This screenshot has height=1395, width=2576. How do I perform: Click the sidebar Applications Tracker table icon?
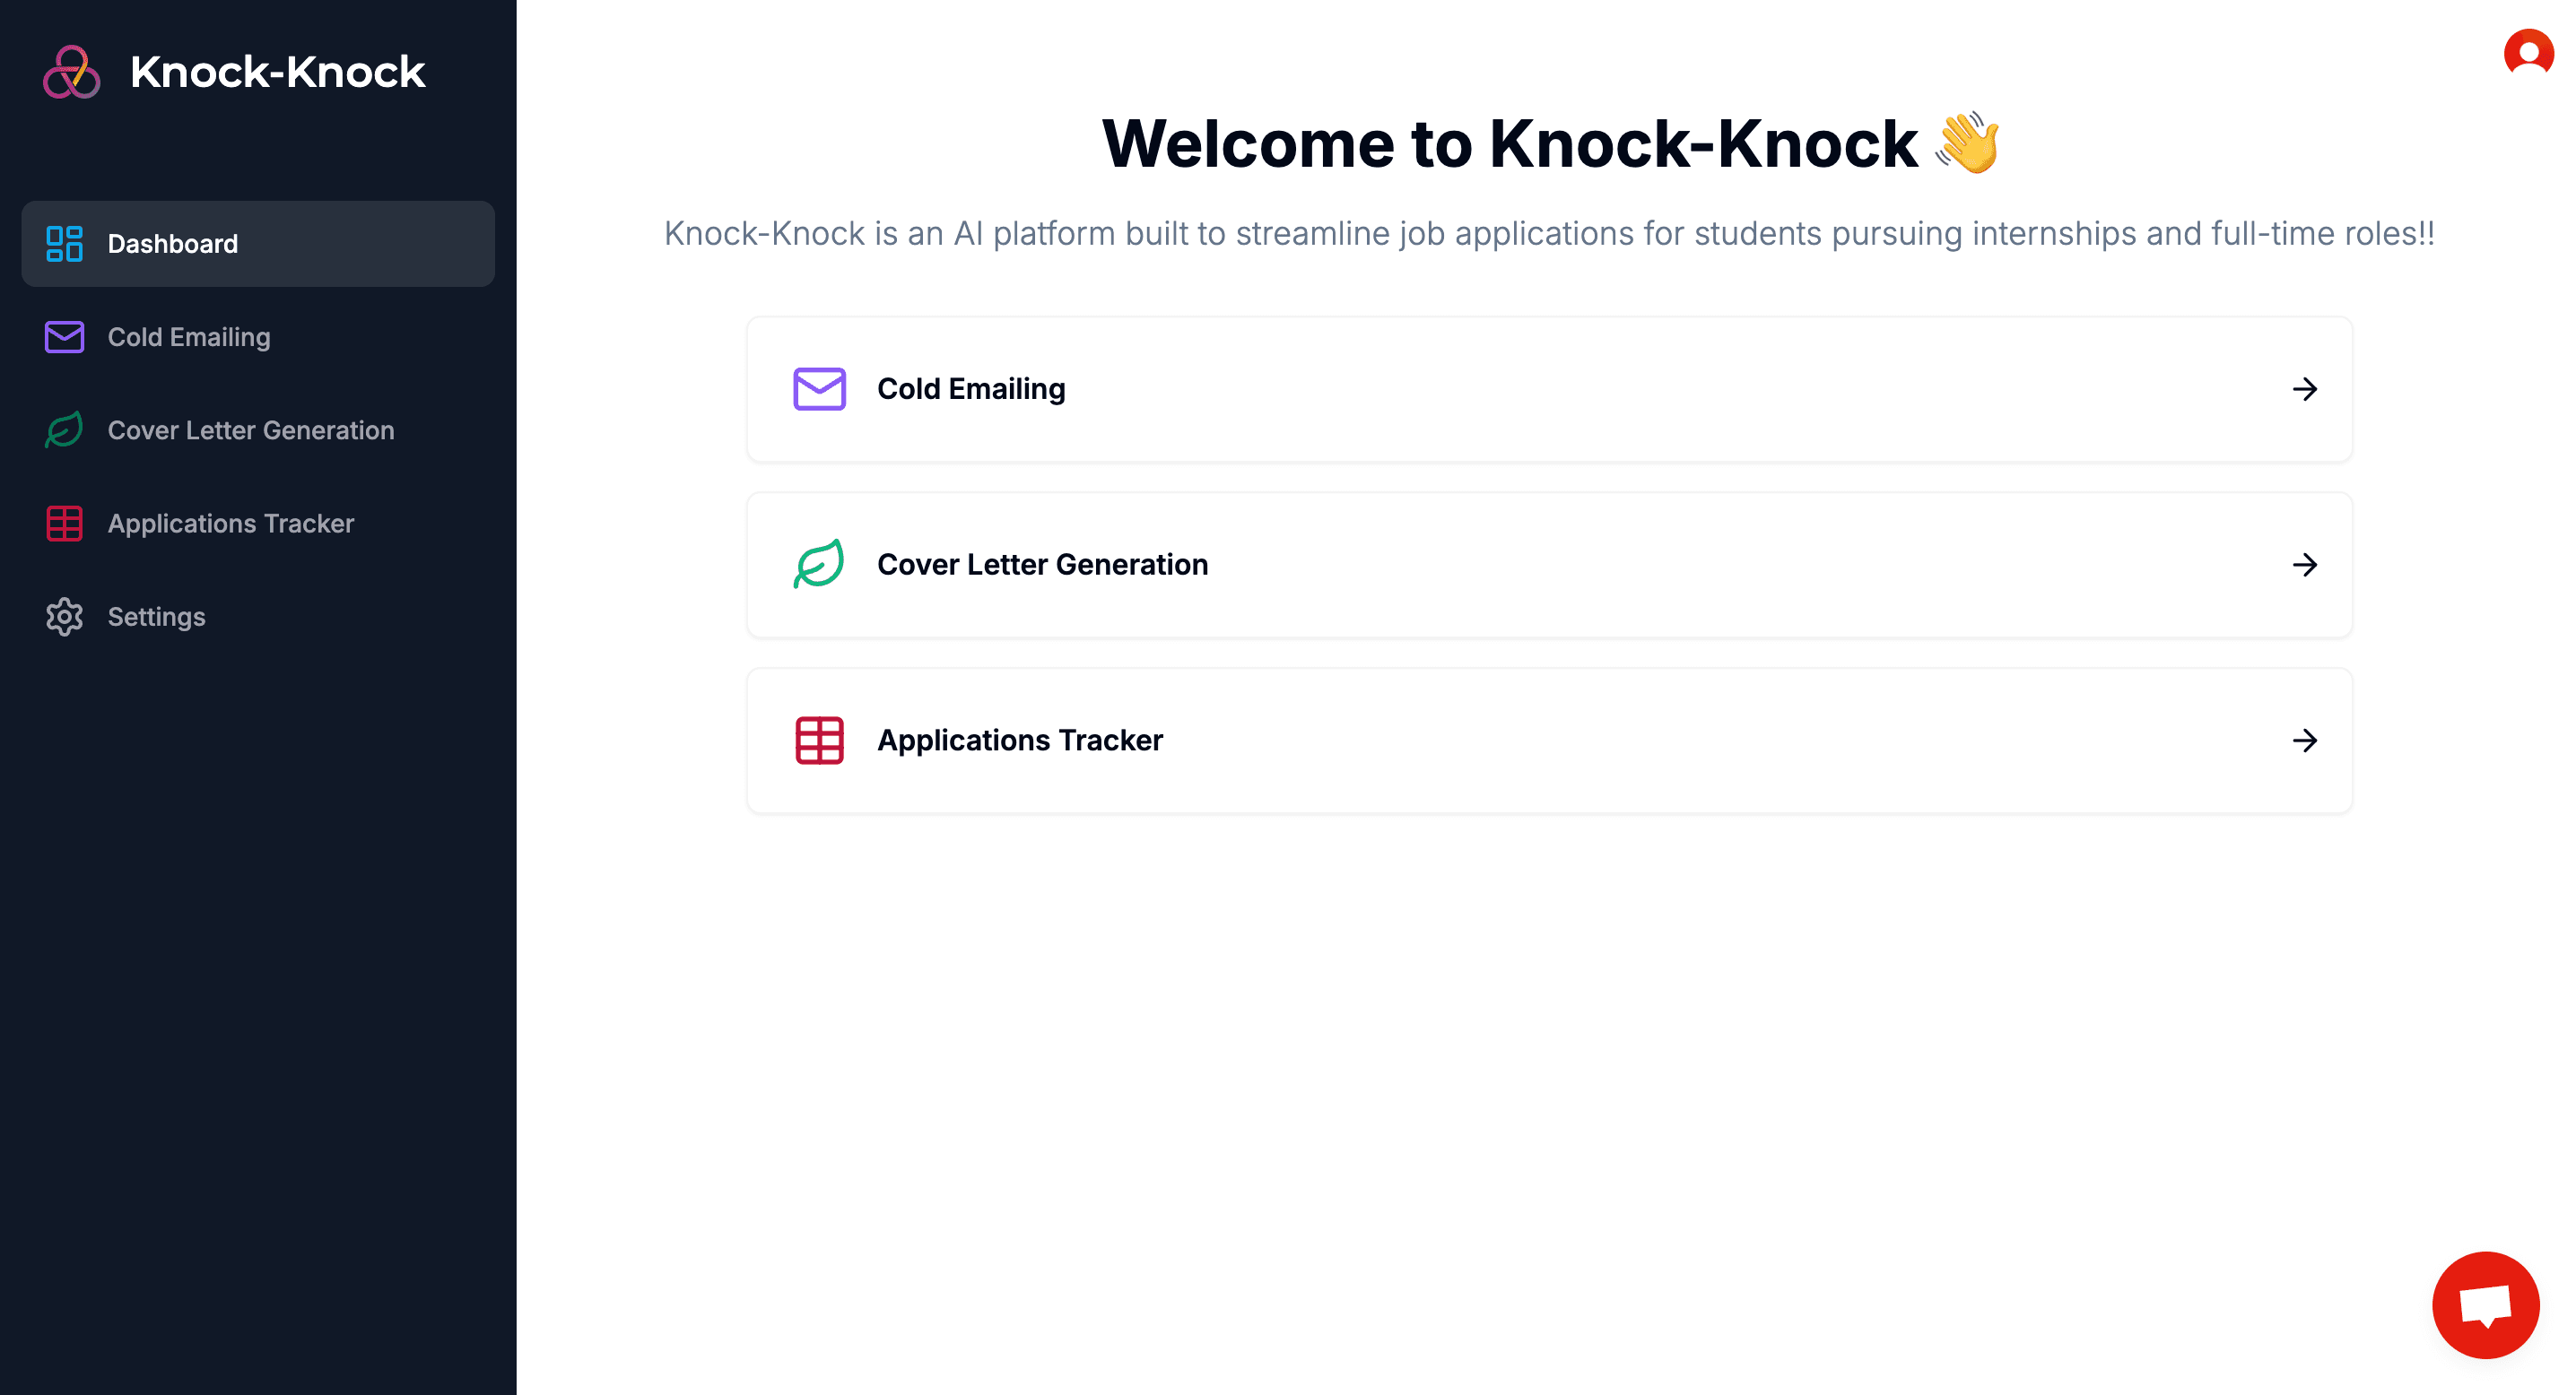click(64, 524)
